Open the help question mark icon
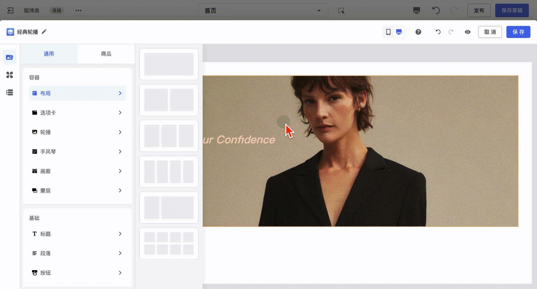The width and height of the screenshot is (537, 289). (x=418, y=32)
